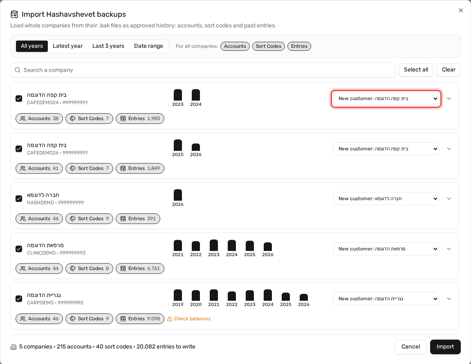Click the Entries 6,761 chip for CLINICDEMO
Image resolution: width=471 pixels, height=364 pixels.
pyautogui.click(x=140, y=268)
